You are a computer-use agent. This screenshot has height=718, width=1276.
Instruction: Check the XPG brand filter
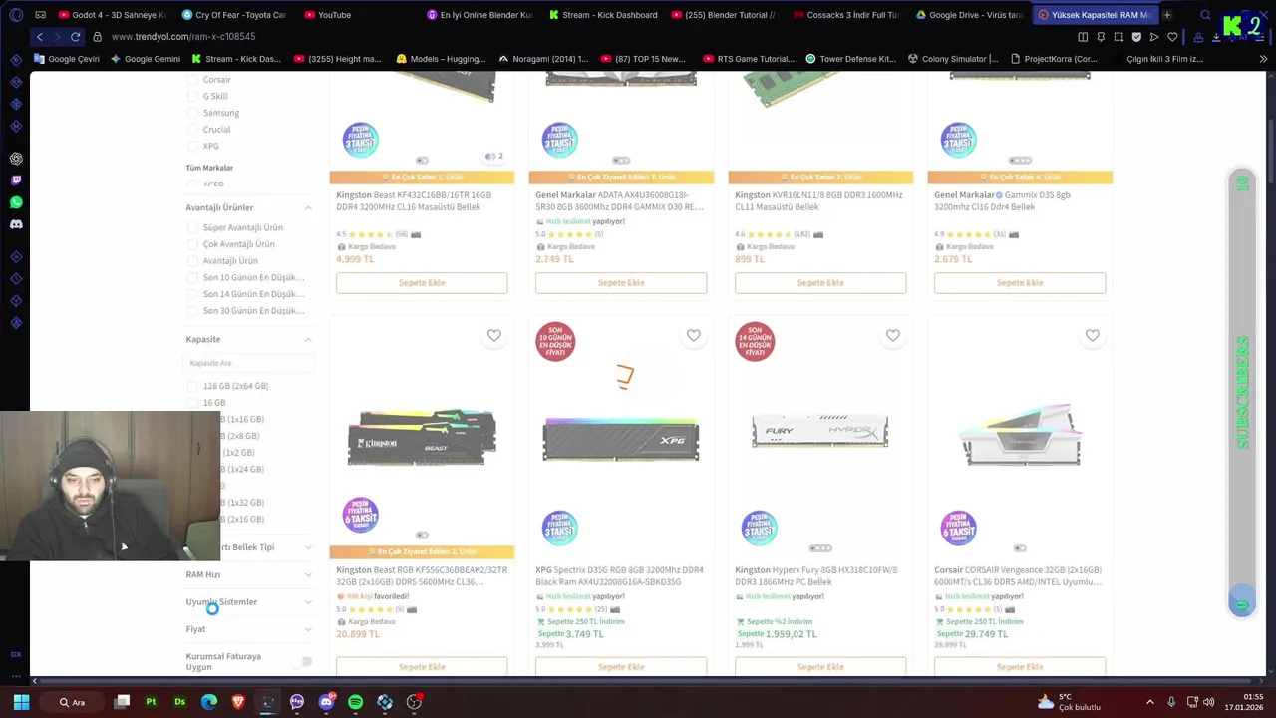click(x=192, y=147)
